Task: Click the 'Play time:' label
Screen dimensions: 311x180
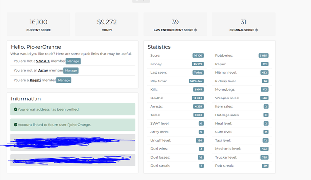Action: [x=158, y=81]
